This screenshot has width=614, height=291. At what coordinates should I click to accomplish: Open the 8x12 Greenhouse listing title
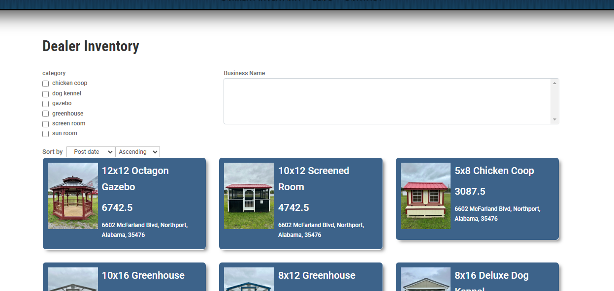pyautogui.click(x=317, y=275)
